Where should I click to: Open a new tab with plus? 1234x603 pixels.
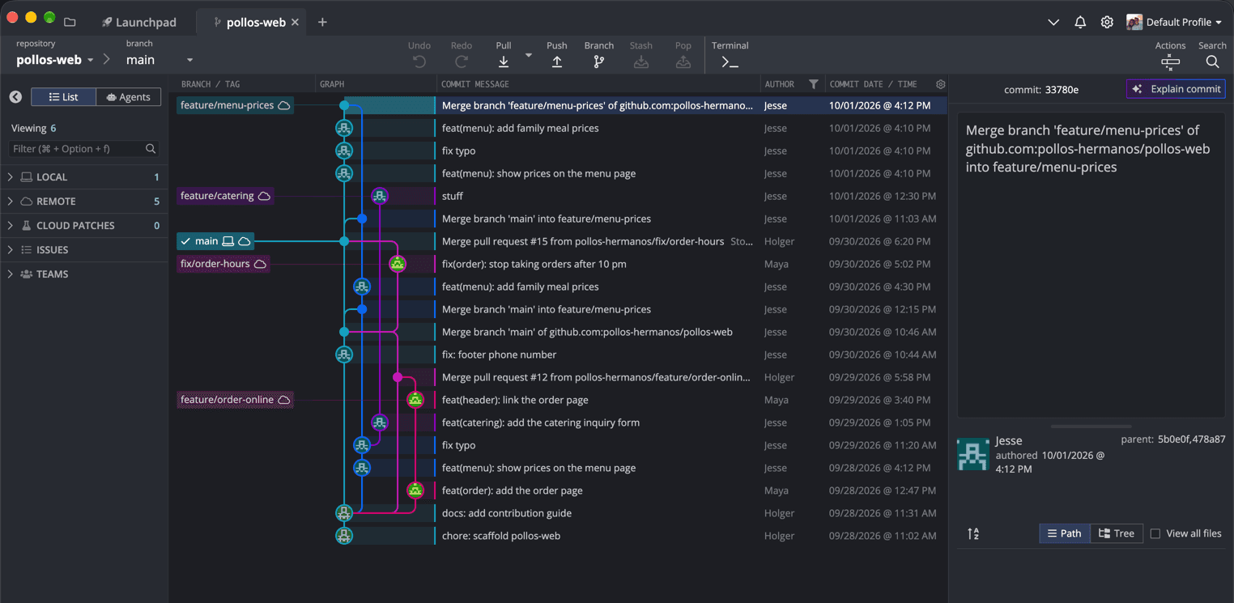[322, 22]
